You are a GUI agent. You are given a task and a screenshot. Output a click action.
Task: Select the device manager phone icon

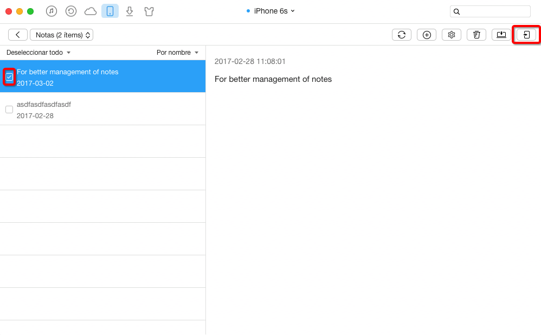110,11
